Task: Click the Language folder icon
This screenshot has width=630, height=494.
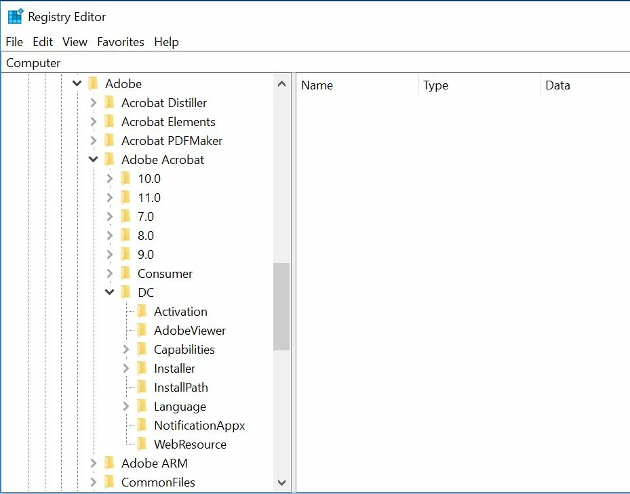Action: (x=142, y=407)
